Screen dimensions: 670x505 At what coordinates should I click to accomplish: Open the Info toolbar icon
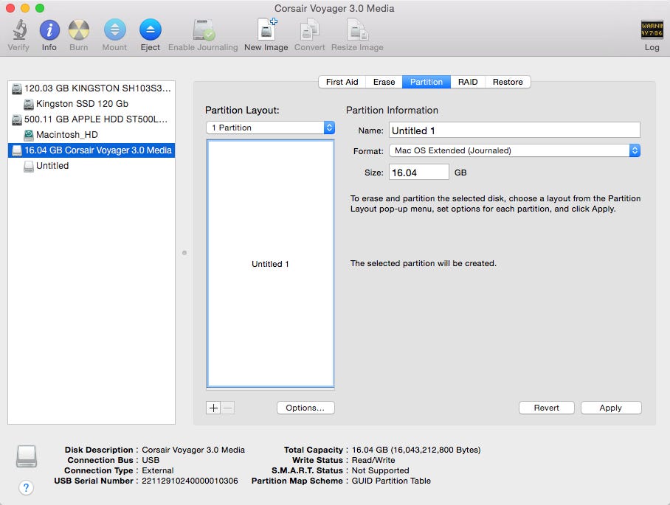[49, 30]
